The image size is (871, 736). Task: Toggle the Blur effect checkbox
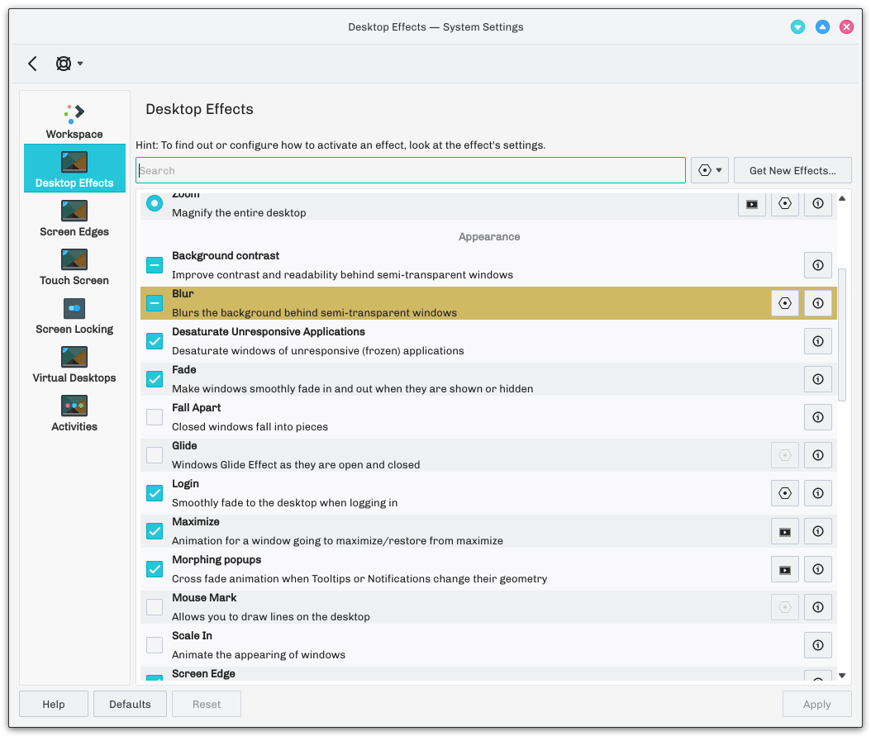click(x=155, y=303)
